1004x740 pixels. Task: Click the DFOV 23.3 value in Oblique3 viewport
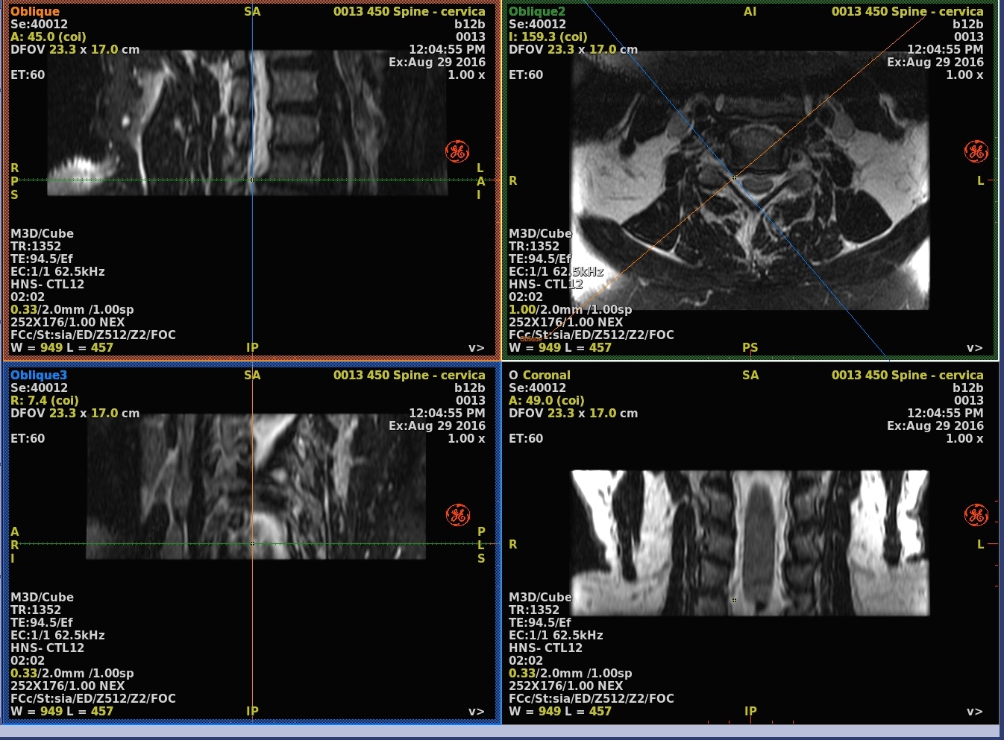[62, 413]
